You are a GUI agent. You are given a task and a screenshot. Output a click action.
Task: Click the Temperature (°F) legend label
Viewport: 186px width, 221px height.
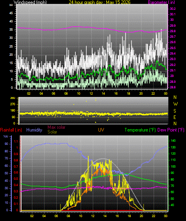tap(140, 130)
